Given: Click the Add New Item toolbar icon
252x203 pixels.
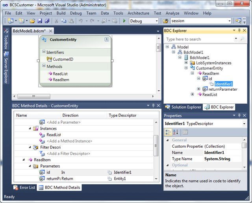Looking at the screenshot, I should [22, 21].
